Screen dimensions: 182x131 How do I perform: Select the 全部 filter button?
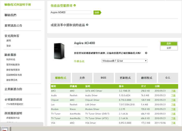[169, 48]
